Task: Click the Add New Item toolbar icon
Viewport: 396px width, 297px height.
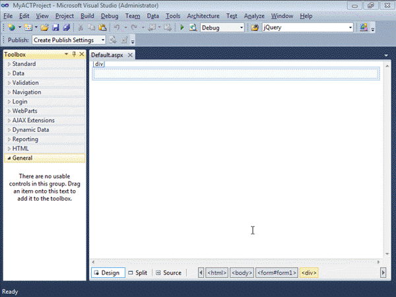Action: (28, 27)
